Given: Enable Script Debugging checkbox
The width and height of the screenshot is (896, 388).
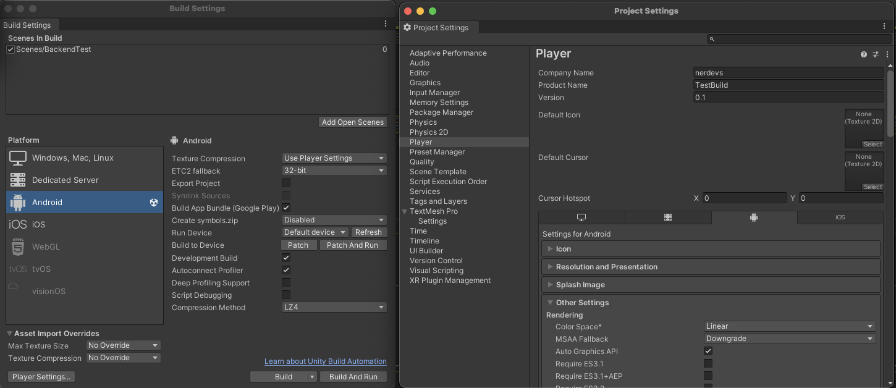Looking at the screenshot, I should click(286, 295).
